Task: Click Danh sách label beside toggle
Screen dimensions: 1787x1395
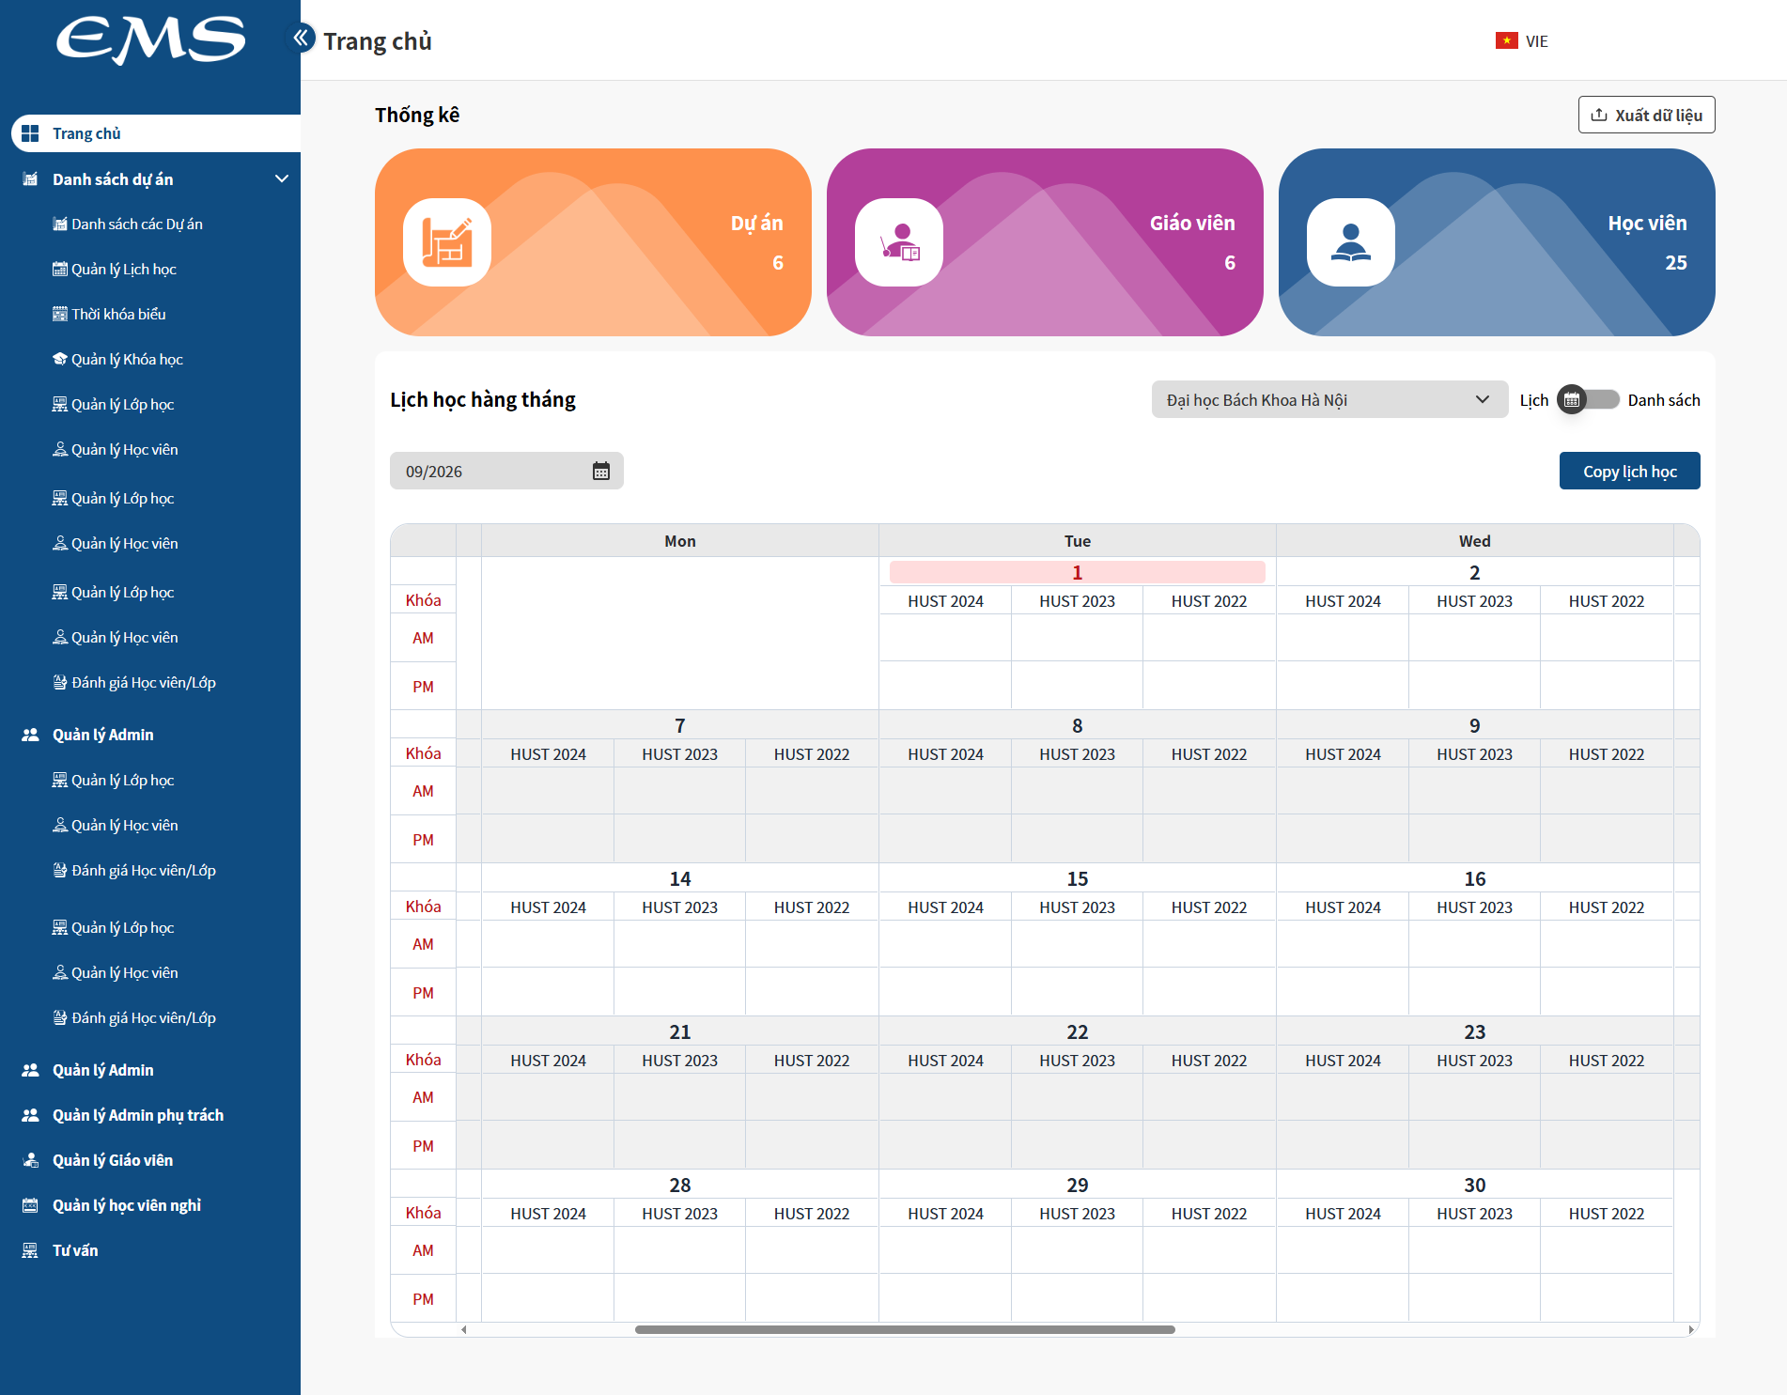Action: pos(1663,400)
